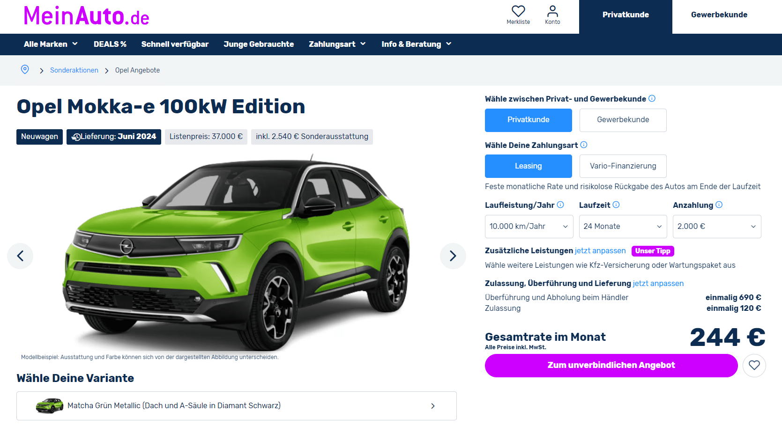Click the small green car variant thumbnail
782x426 pixels.
pyautogui.click(x=50, y=405)
